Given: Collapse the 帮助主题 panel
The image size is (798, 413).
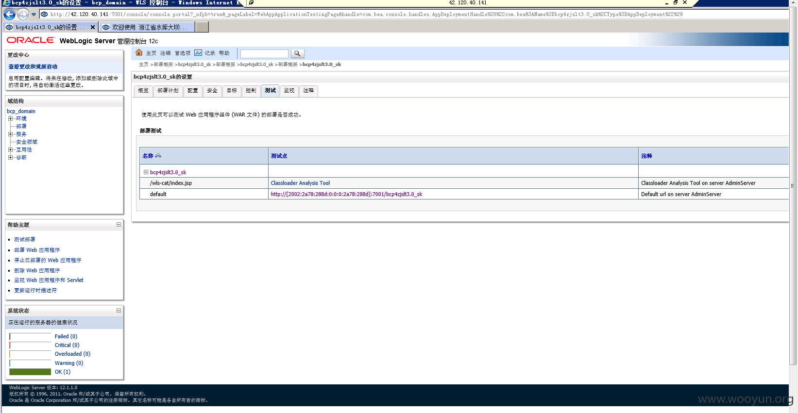Looking at the screenshot, I should 119,224.
